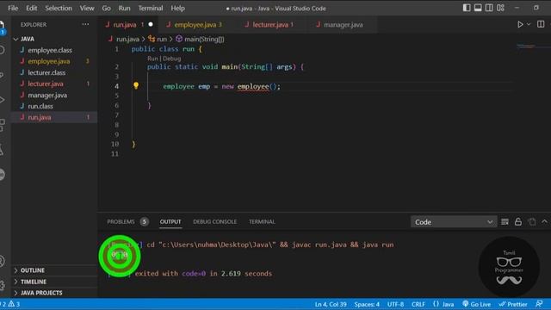Open the File menu

(x=13, y=8)
